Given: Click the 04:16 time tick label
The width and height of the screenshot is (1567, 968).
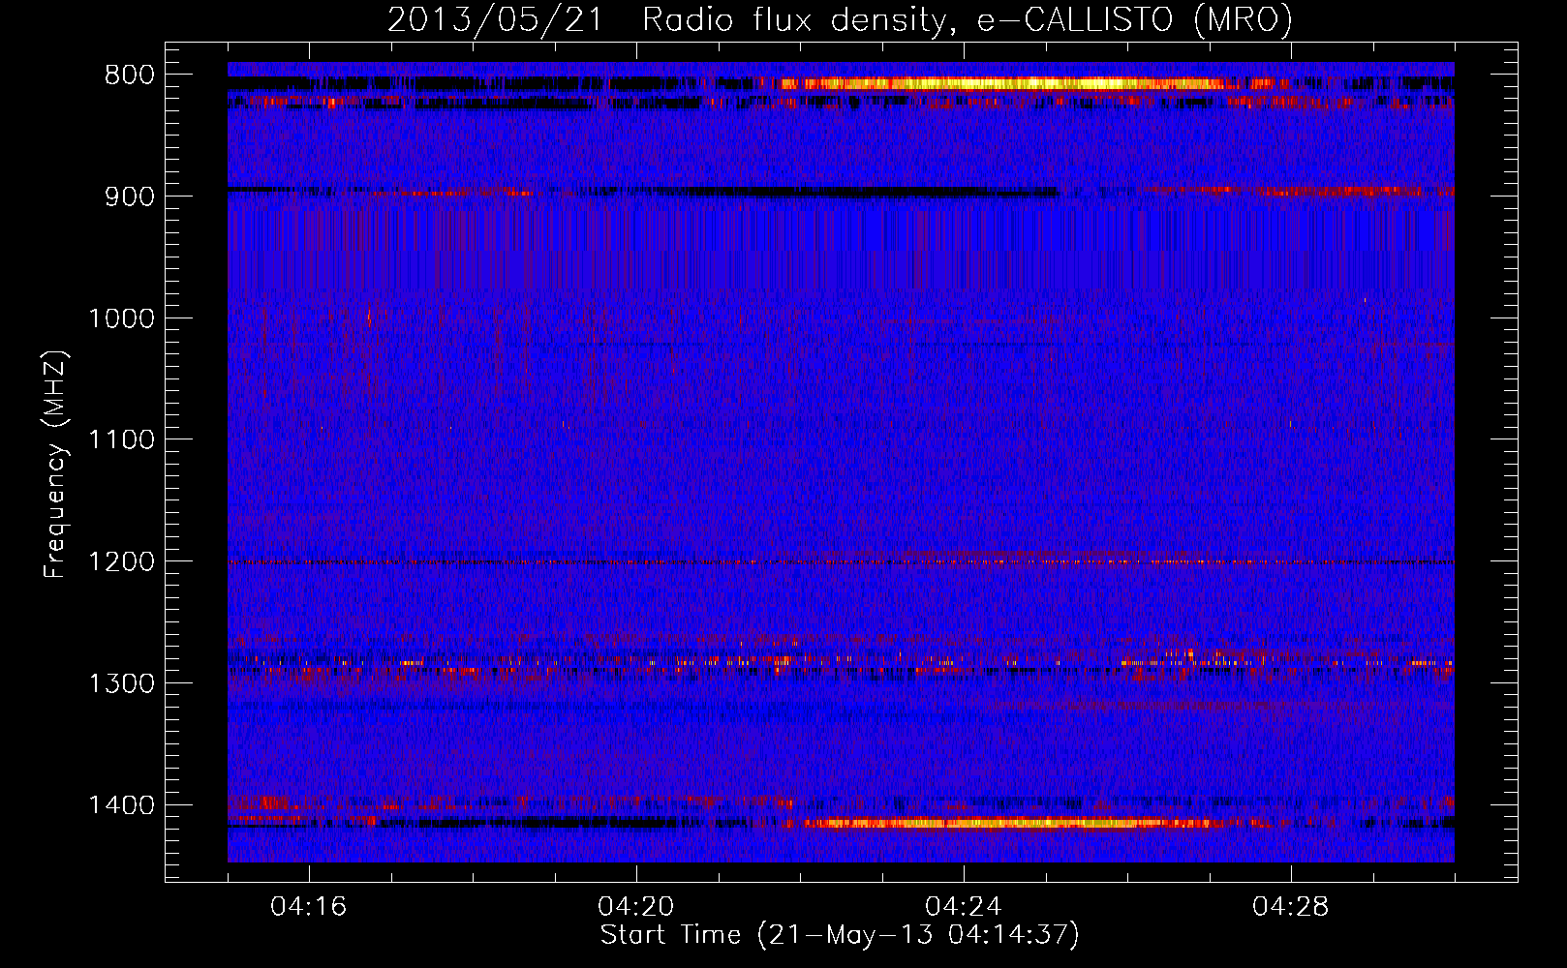Looking at the screenshot, I should point(309,907).
